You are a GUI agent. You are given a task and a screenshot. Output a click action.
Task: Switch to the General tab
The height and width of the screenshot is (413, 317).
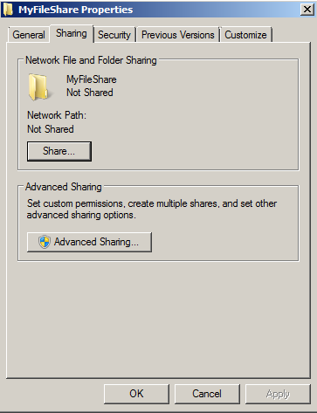[29, 35]
